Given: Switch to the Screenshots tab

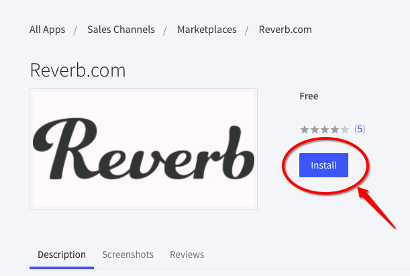Looking at the screenshot, I should 127,255.
